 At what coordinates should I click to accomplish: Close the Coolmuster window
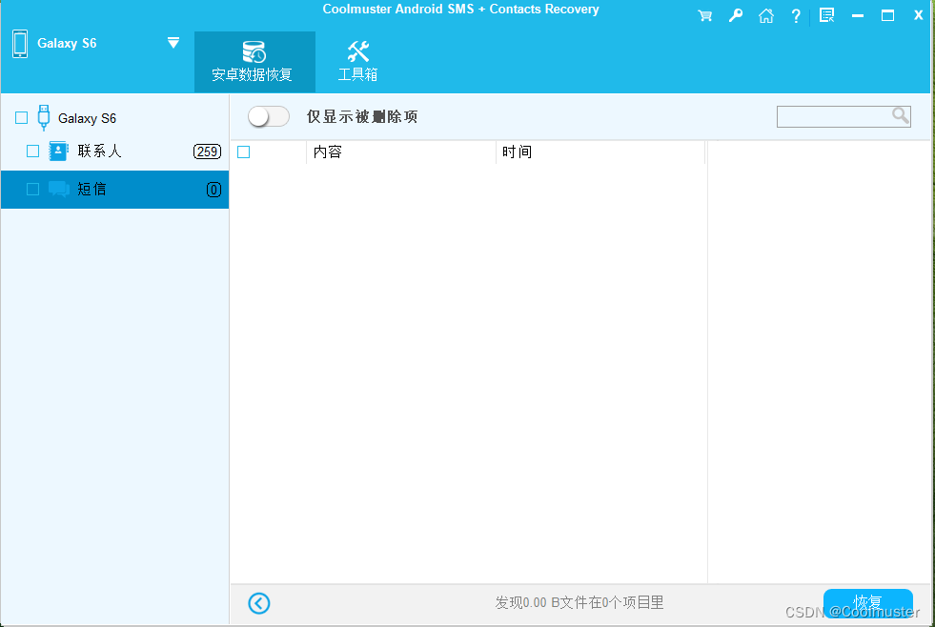pos(918,15)
